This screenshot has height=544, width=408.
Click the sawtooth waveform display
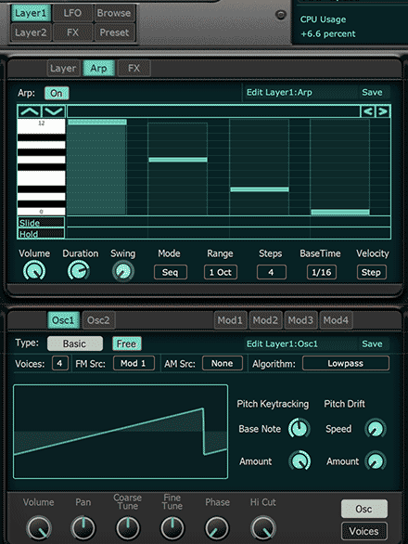click(121, 432)
